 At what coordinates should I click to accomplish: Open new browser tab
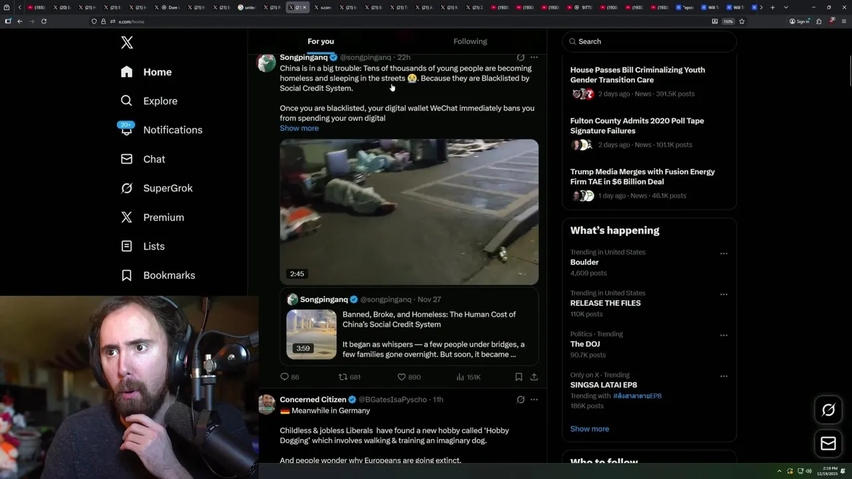click(772, 7)
